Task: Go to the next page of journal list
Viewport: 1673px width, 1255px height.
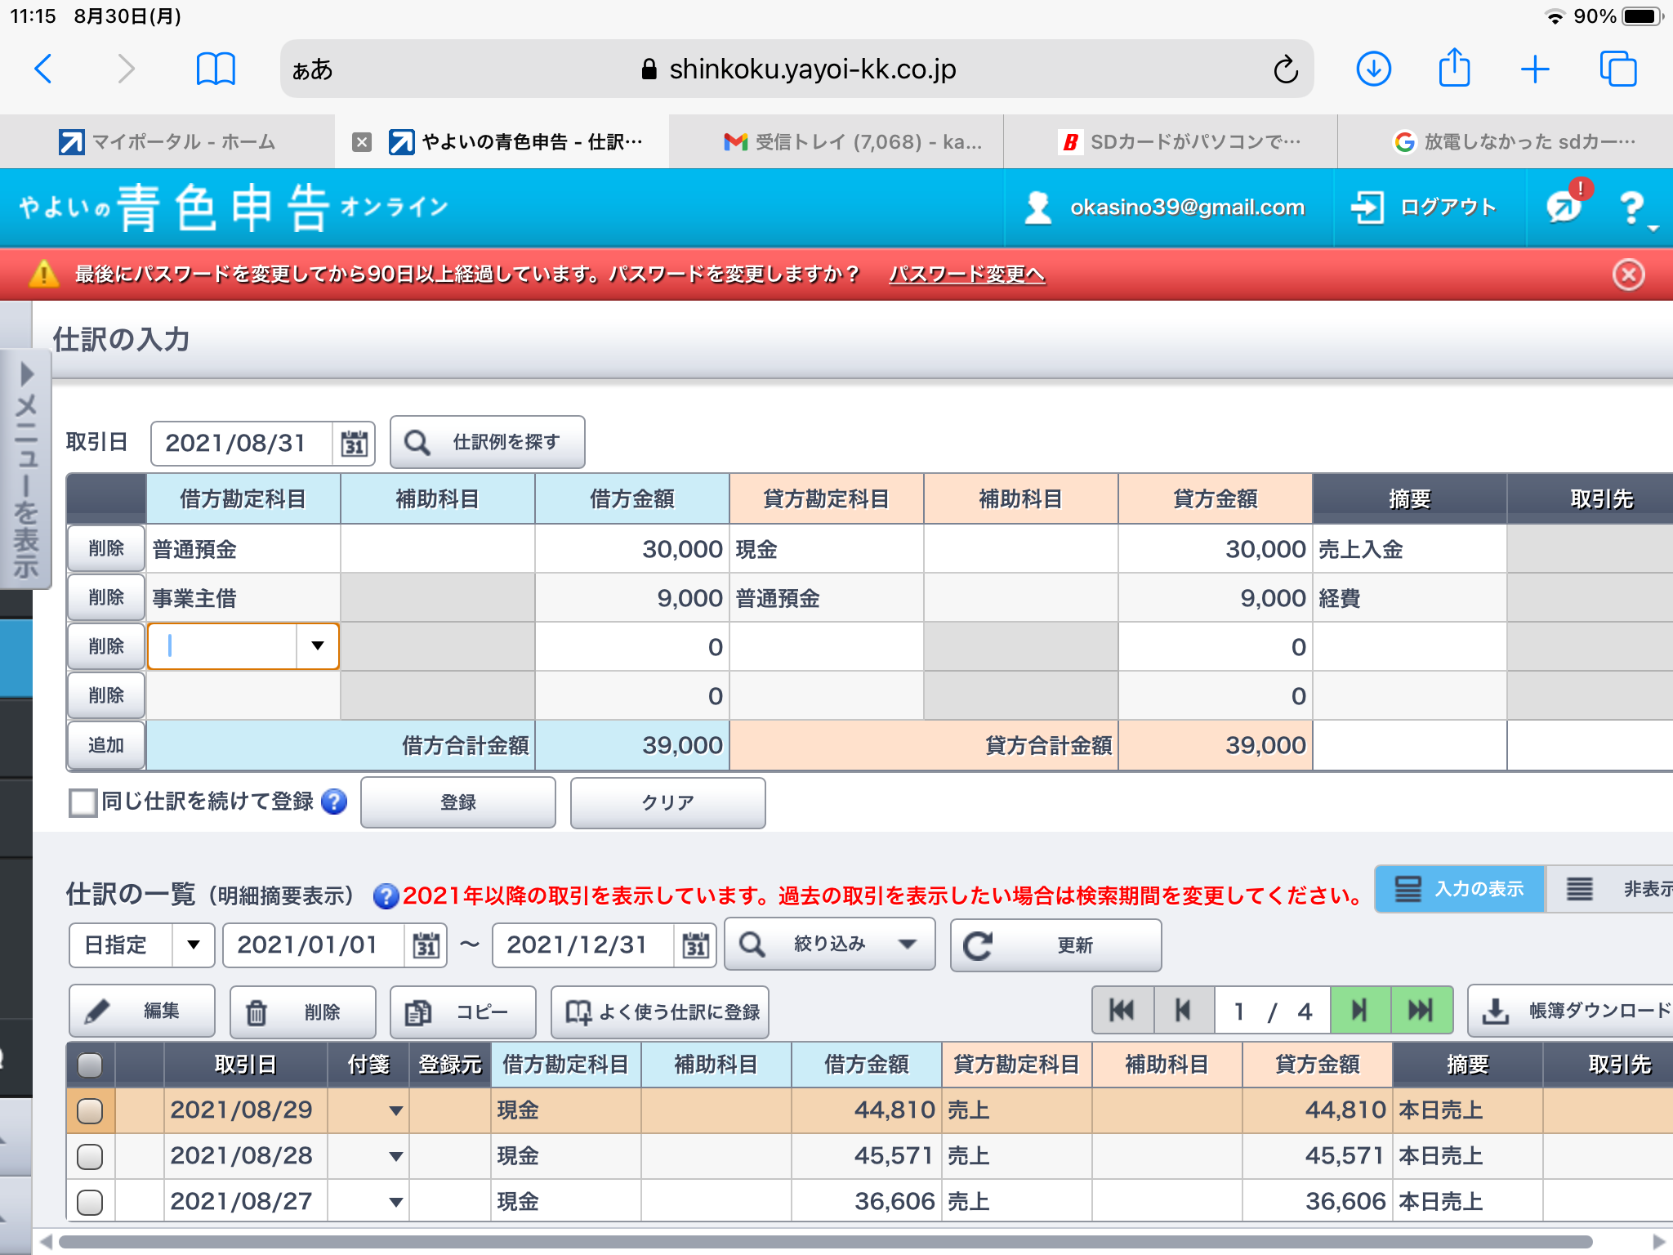Action: pyautogui.click(x=1359, y=1011)
